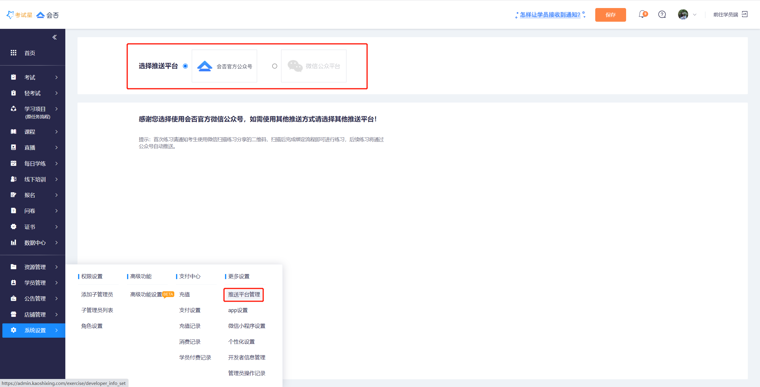
Task: Choose the WeChat public platform card
Action: coord(313,66)
